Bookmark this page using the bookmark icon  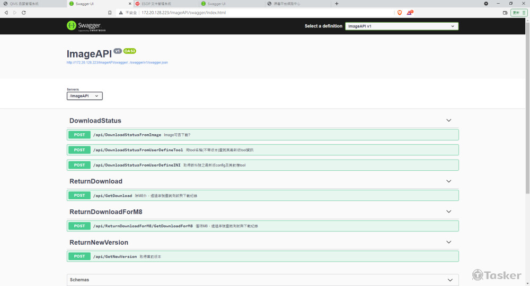coord(110,12)
